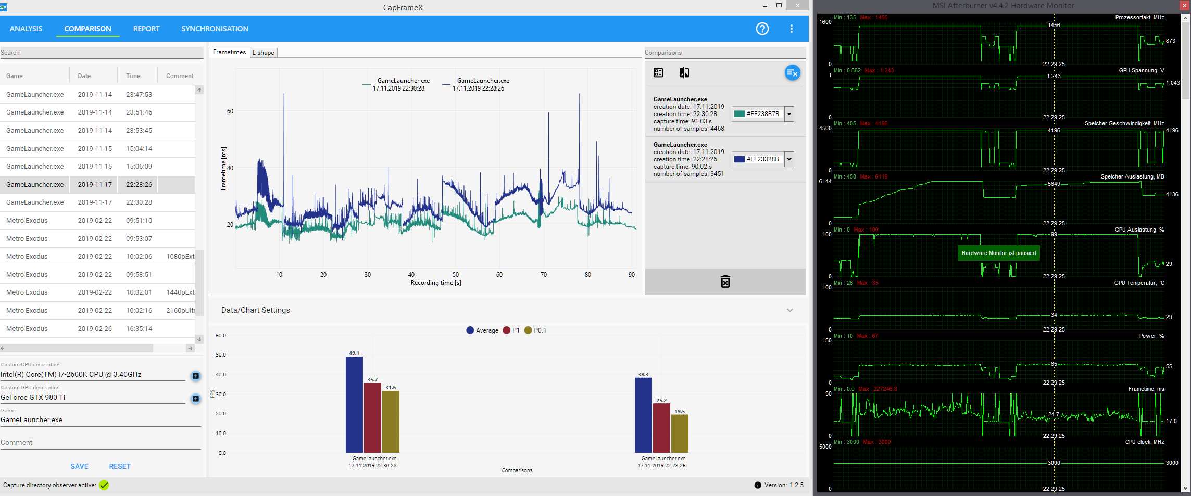Click the record list scroll-down arrow
Screen dimensions: 1191x496
coord(199,339)
